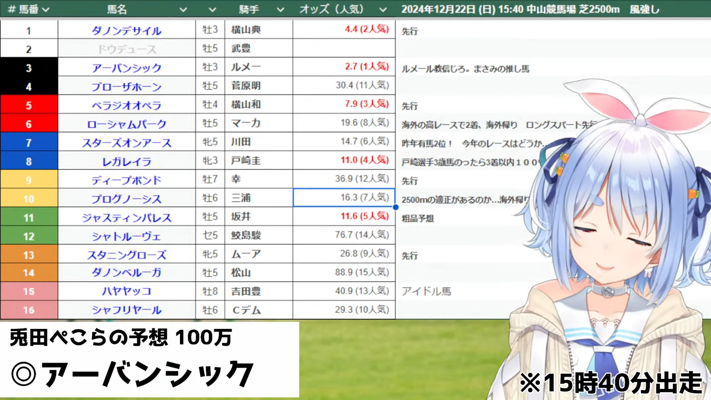Viewport: 711px width, 400px height.
Task: Select odds cell 2.7 (1人気)
Action: pos(344,67)
